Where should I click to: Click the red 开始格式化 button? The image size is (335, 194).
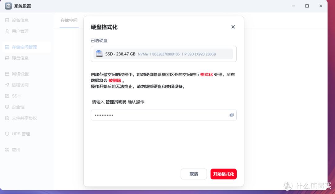click(x=223, y=174)
